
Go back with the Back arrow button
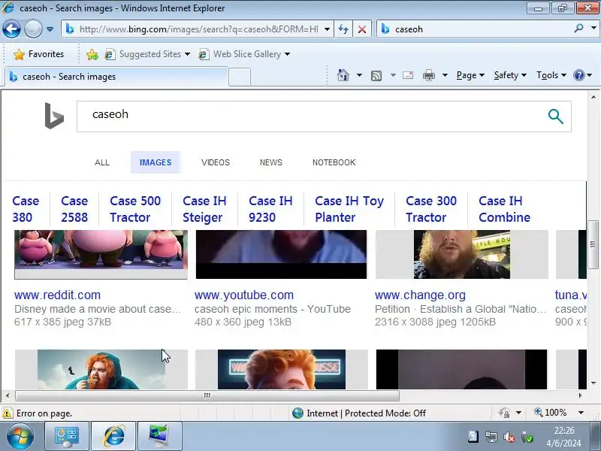[x=11, y=29]
